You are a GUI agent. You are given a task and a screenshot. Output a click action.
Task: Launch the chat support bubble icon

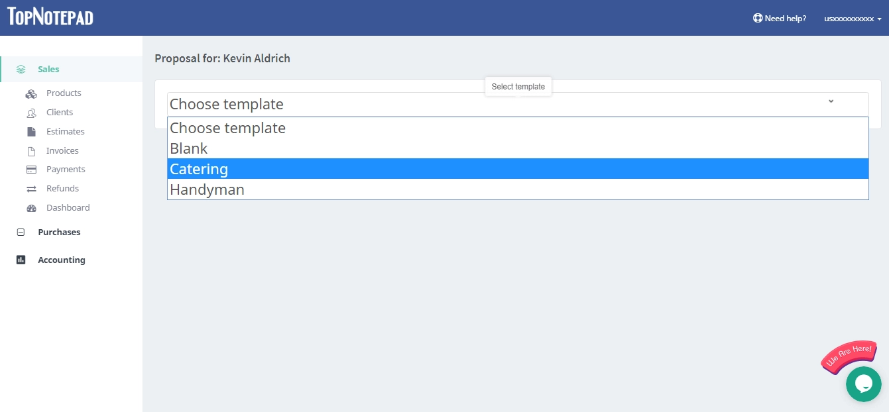863,384
